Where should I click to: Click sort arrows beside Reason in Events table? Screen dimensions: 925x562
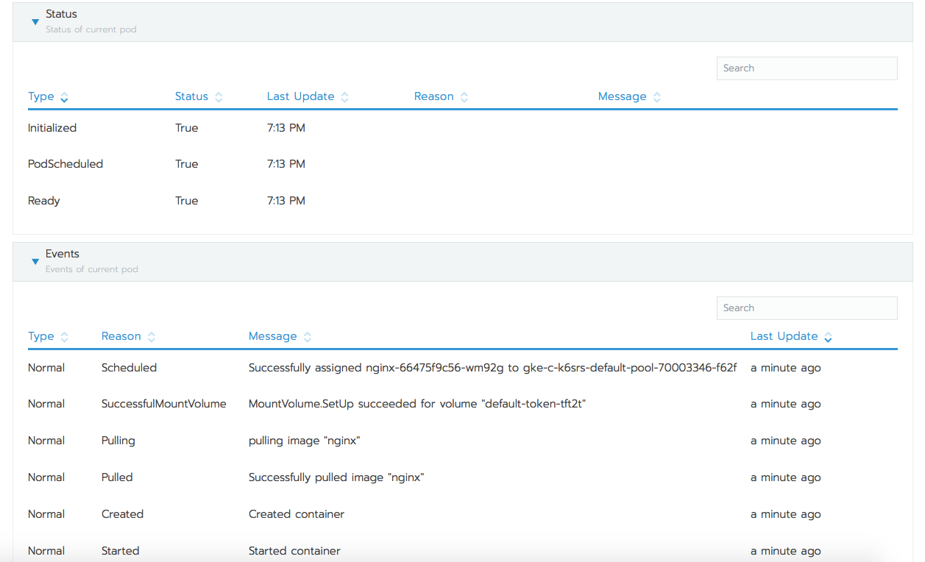click(x=152, y=337)
